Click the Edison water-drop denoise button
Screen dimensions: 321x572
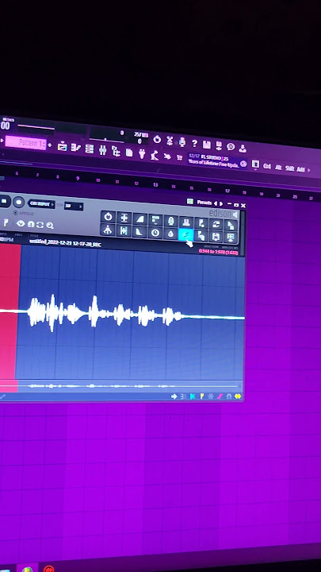coord(171,234)
